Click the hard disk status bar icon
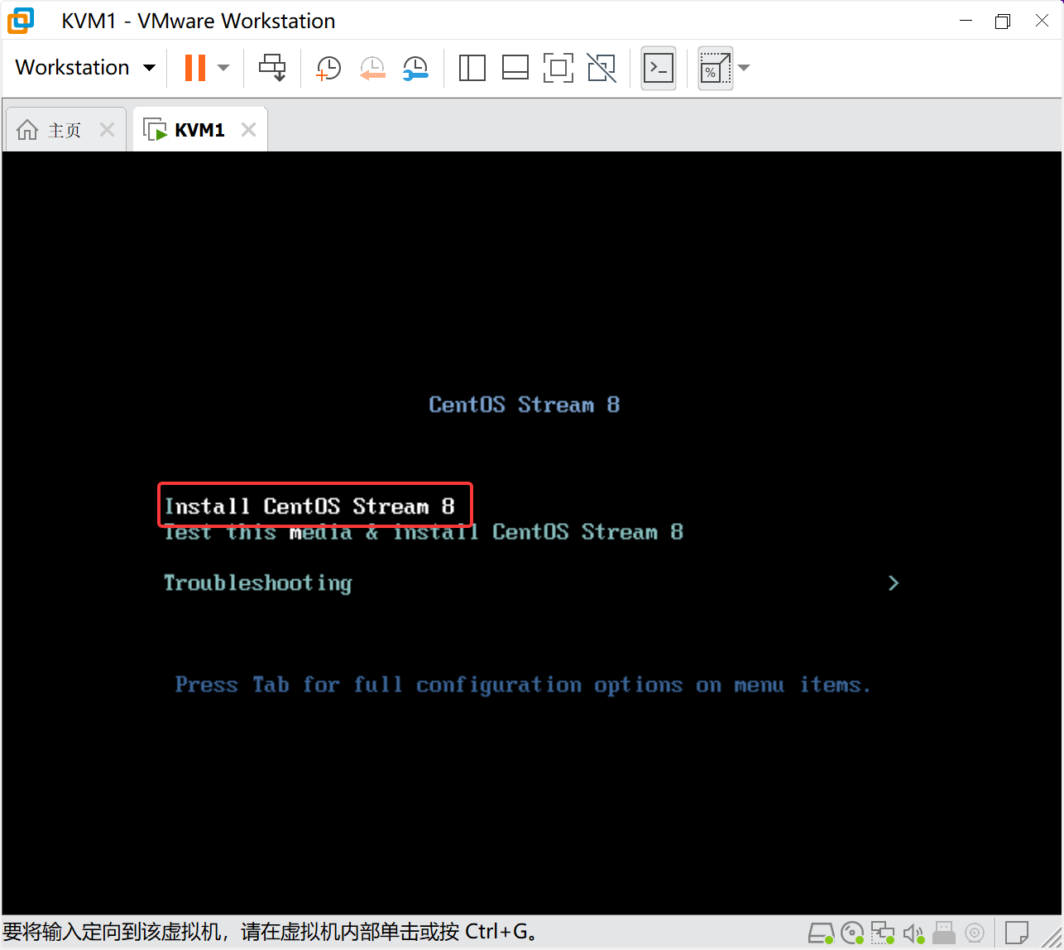Screen dimensions: 1064x950 pyautogui.click(x=821, y=933)
